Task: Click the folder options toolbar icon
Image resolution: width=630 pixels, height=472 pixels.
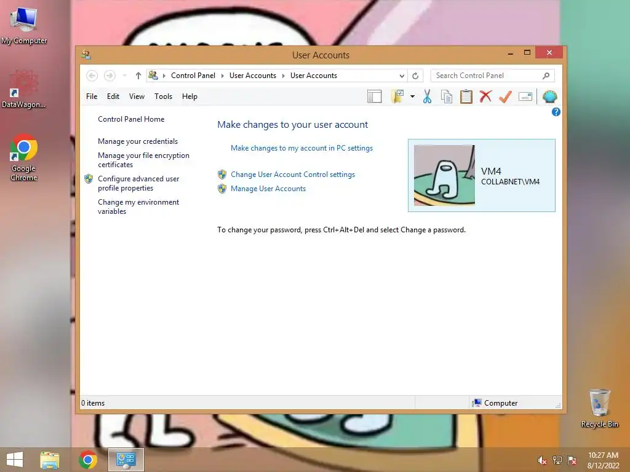Action: (397, 96)
